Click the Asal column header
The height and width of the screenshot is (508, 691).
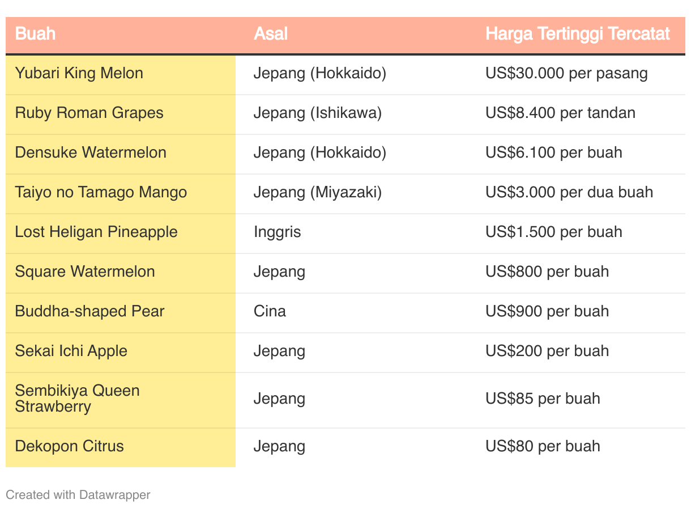(x=271, y=34)
